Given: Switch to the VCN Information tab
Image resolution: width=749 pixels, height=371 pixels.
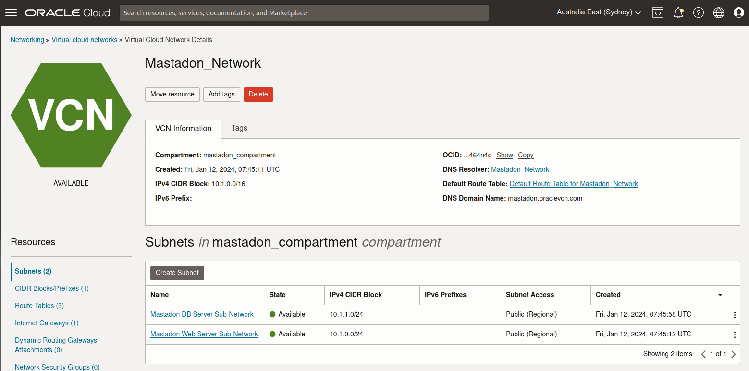Looking at the screenshot, I should click(x=183, y=129).
